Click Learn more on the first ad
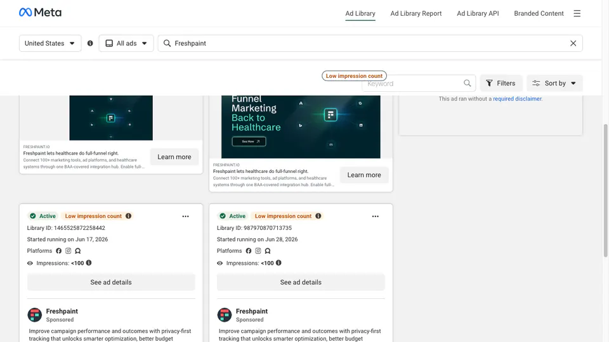The width and height of the screenshot is (609, 342). (174, 157)
